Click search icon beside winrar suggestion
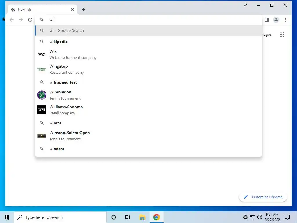Viewport: 297px width, 223px height. [42, 123]
